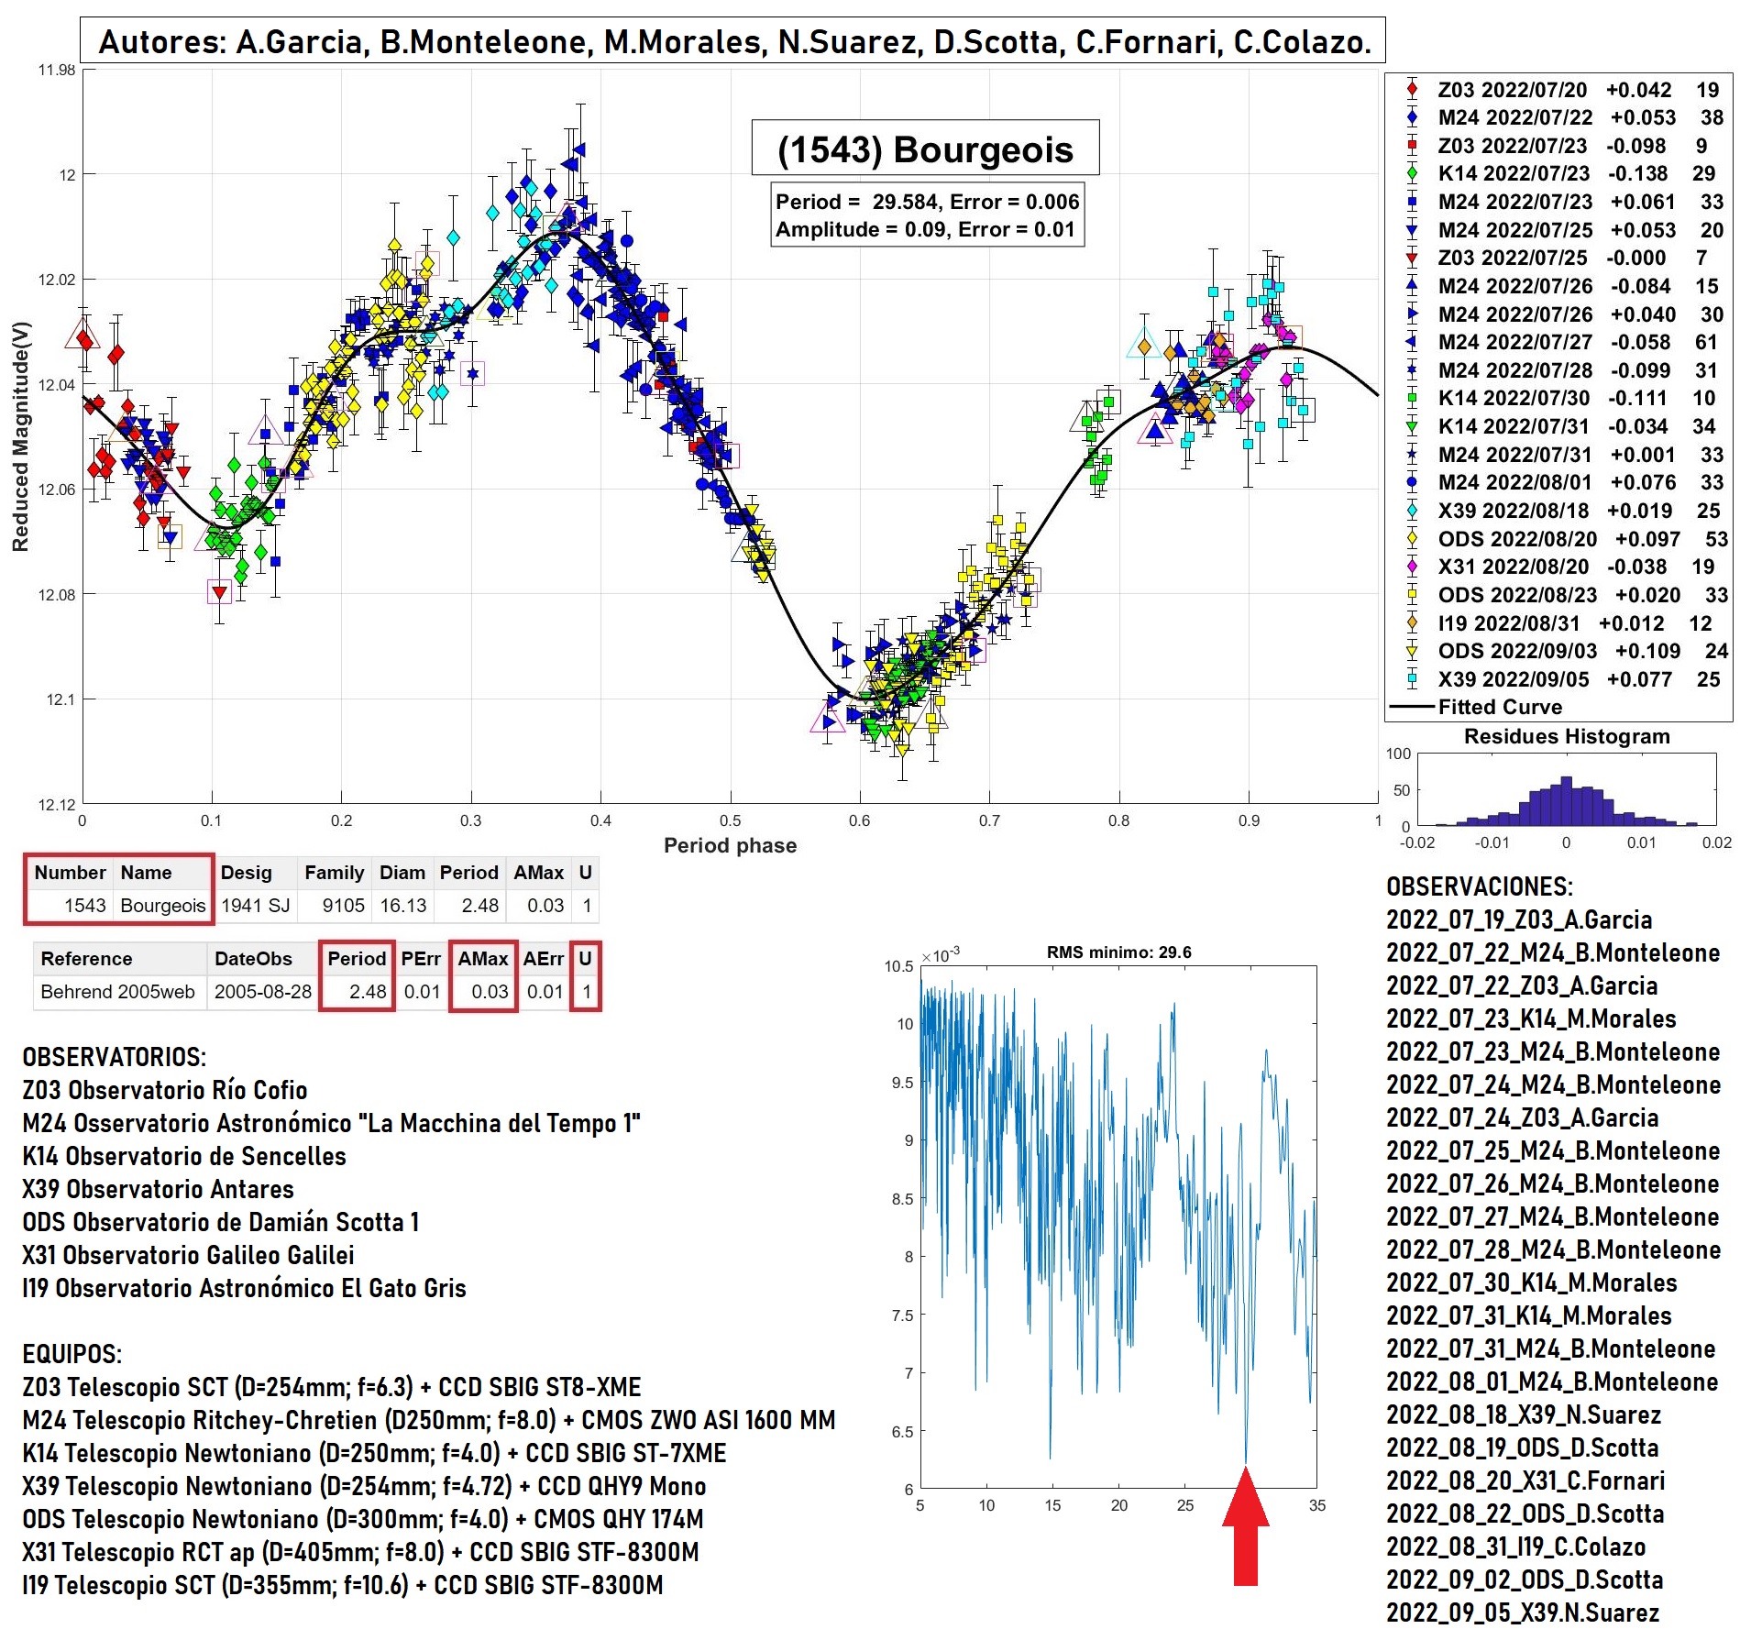Click Period 2.48 in Behrend 2005web row
Image resolution: width=1762 pixels, height=1640 pixels.
[368, 992]
